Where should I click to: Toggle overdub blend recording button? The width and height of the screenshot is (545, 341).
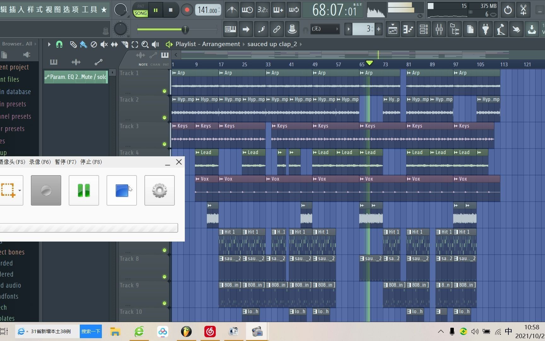click(278, 10)
